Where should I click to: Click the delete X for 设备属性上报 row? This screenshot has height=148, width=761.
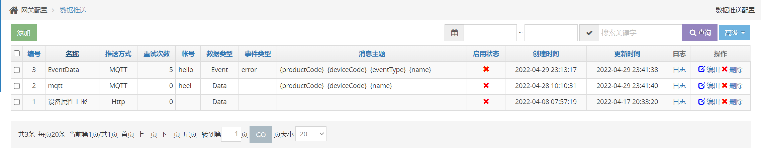[x=725, y=101]
